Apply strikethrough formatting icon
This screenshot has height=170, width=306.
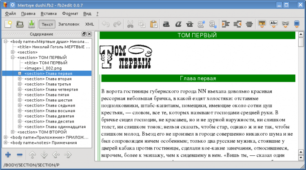pos(189,24)
